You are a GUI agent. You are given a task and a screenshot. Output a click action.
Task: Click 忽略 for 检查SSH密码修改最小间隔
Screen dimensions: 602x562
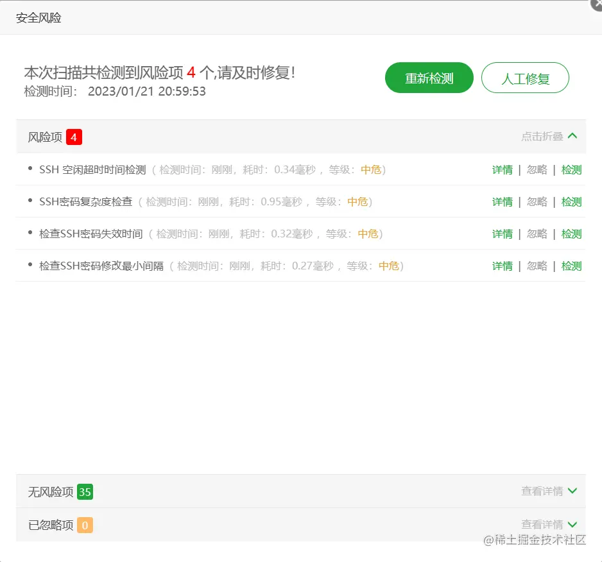pyautogui.click(x=537, y=266)
